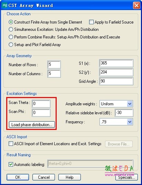The image size is (142, 185).
Task: Open the Specials button
Action: click(x=126, y=177)
